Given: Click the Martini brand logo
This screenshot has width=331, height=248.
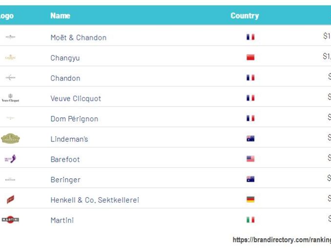Looking at the screenshot, I should coord(10,220).
